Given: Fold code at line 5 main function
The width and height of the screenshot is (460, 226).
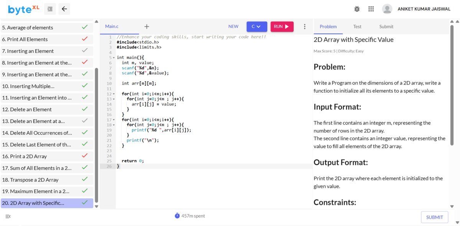Looking at the screenshot, I should point(114,57).
